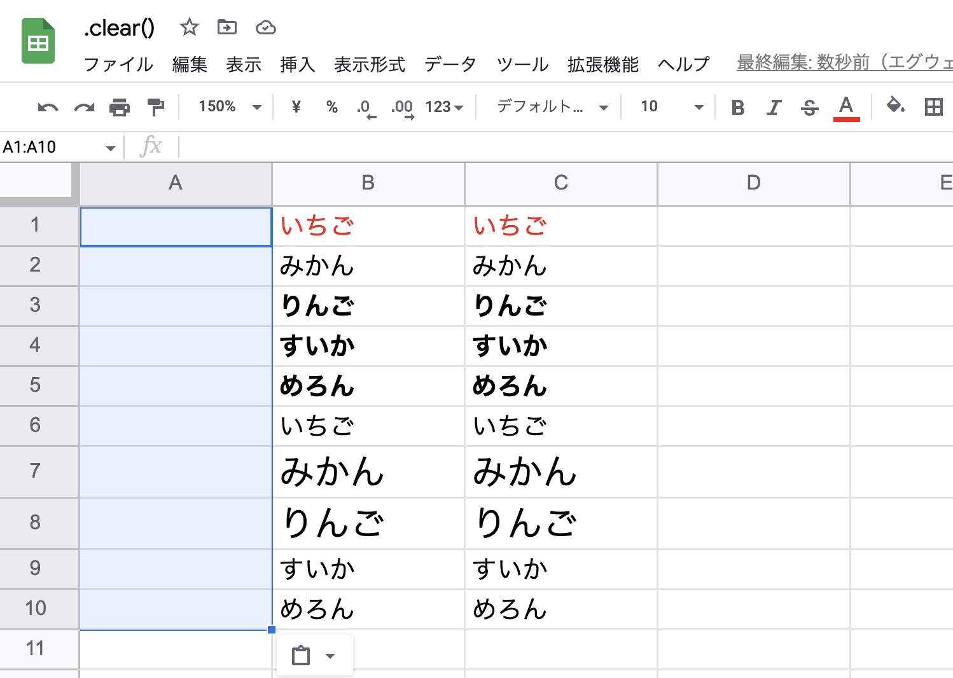Open the データ menu
953x678 pixels.
(450, 64)
